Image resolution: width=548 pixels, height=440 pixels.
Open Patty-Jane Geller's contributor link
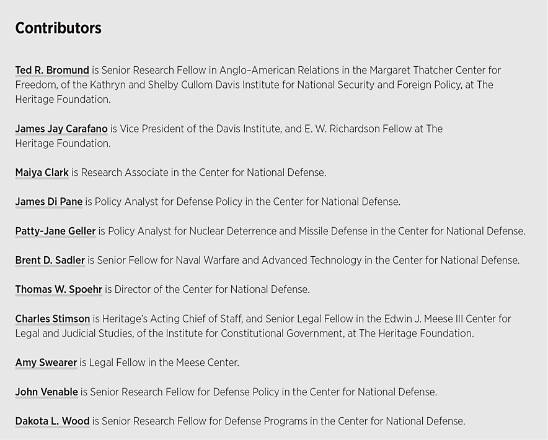pyautogui.click(x=55, y=231)
